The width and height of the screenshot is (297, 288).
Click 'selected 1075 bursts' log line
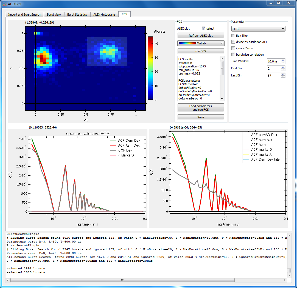26,272
